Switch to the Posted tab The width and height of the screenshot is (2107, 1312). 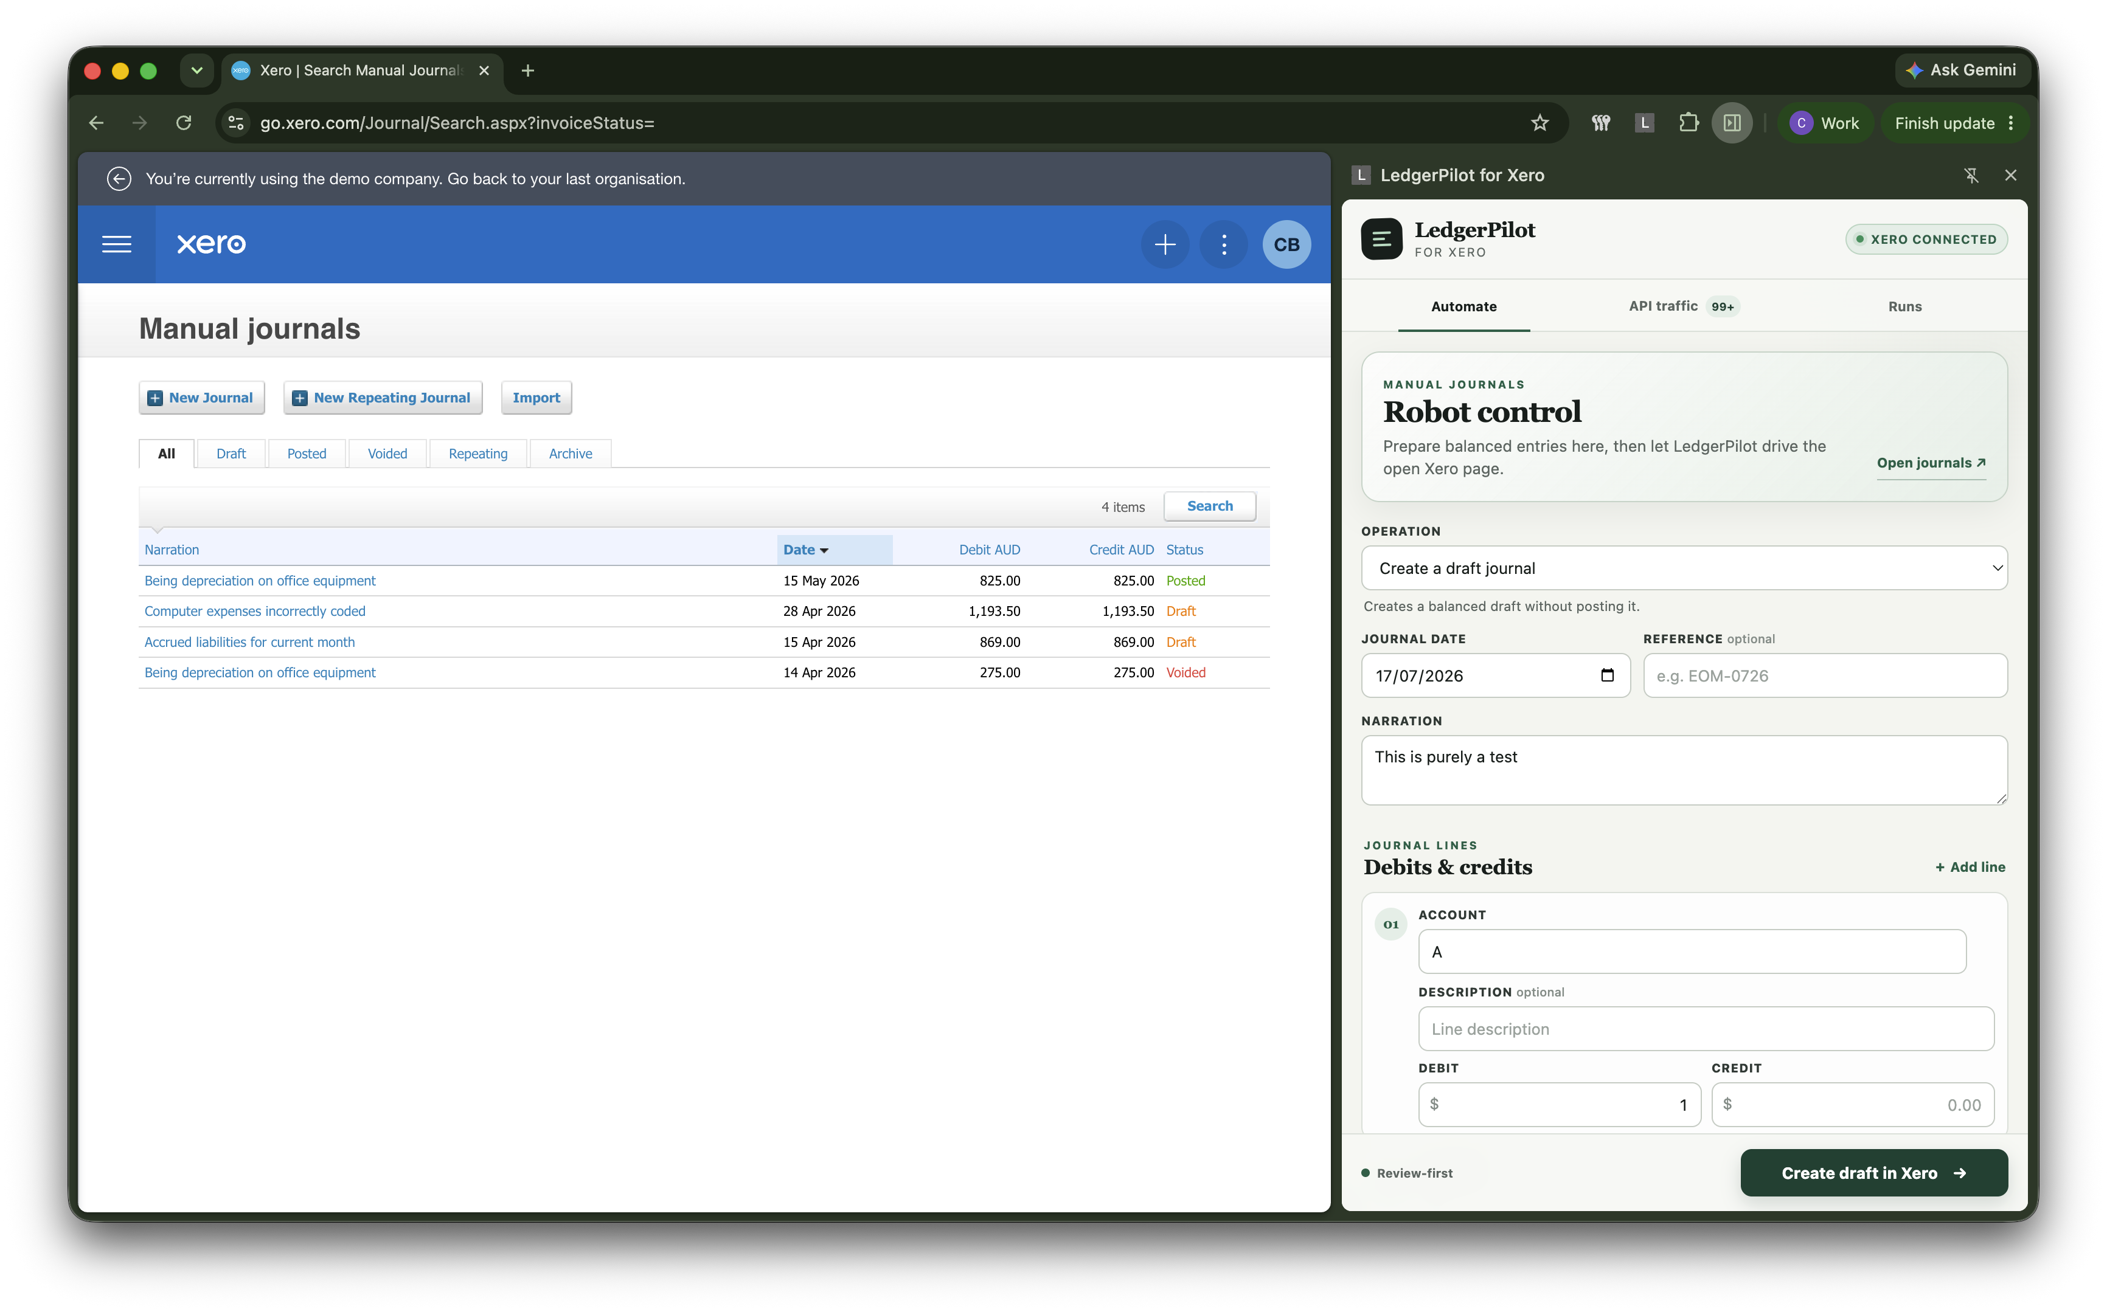307,453
